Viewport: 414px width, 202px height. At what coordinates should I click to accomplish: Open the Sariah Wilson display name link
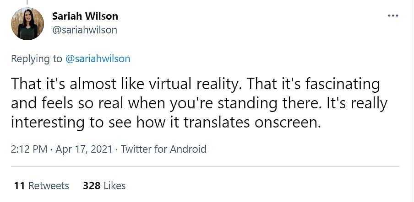[85, 16]
